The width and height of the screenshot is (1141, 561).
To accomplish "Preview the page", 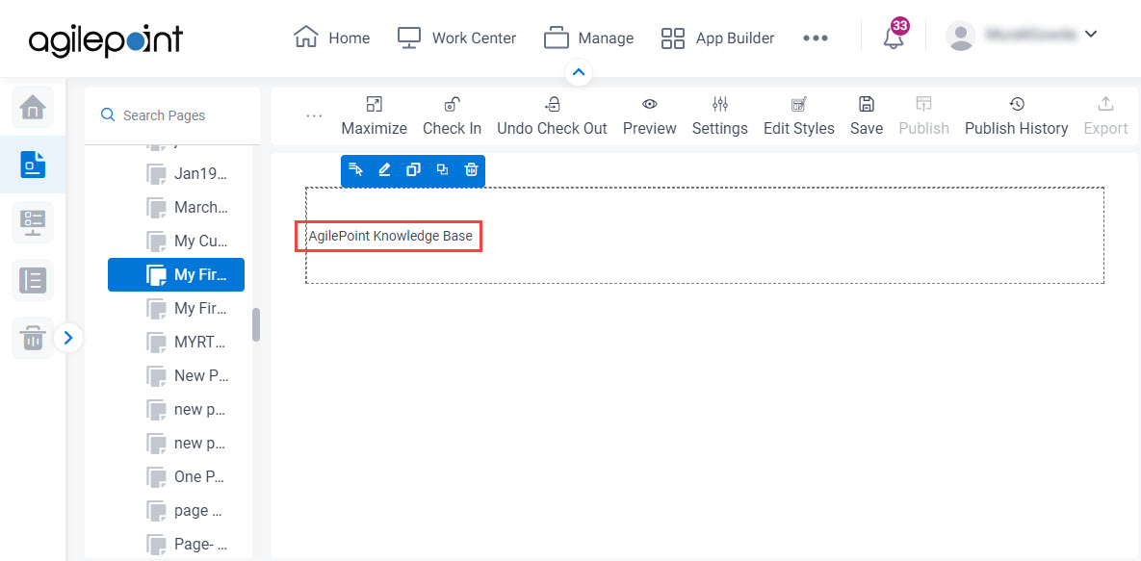I will [x=650, y=116].
